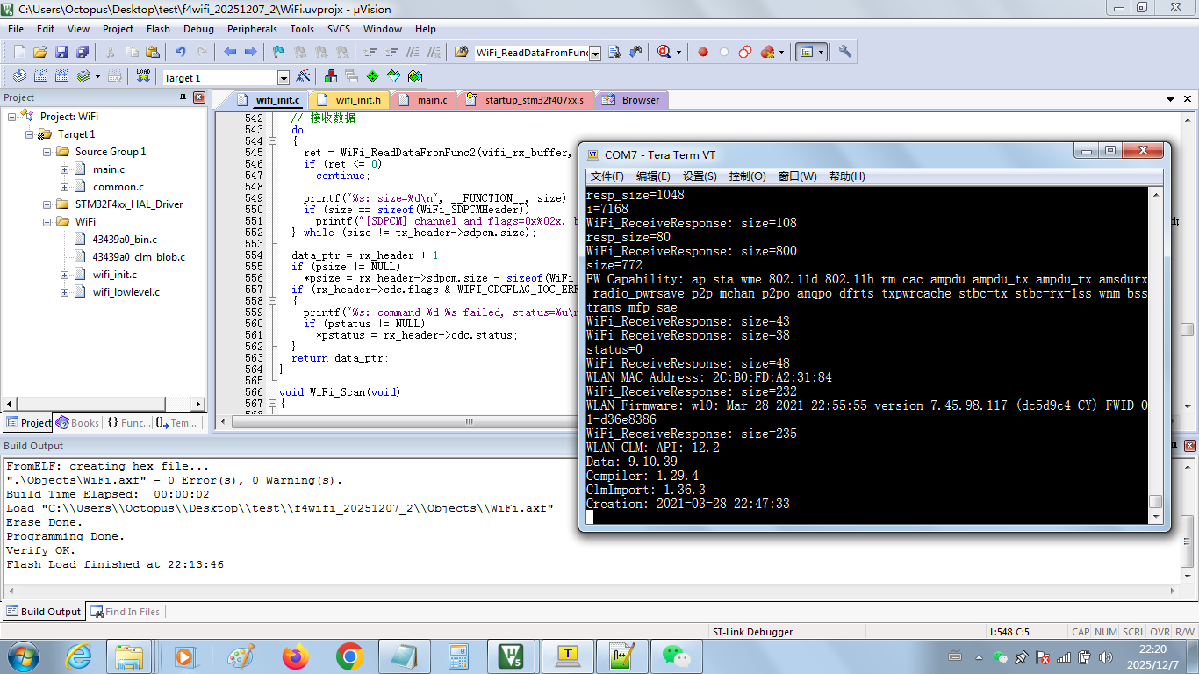Open Tera Term 设置(S) menu

click(700, 176)
